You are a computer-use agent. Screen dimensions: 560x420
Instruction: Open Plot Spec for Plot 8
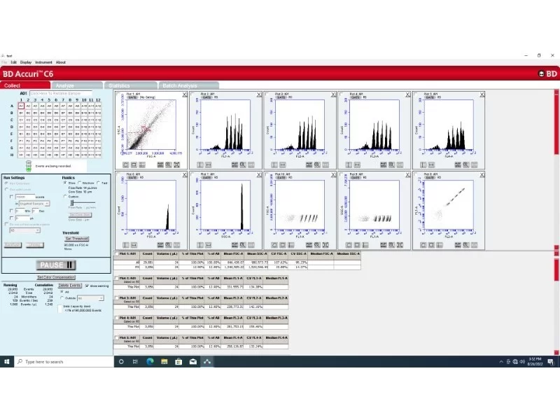point(458,245)
